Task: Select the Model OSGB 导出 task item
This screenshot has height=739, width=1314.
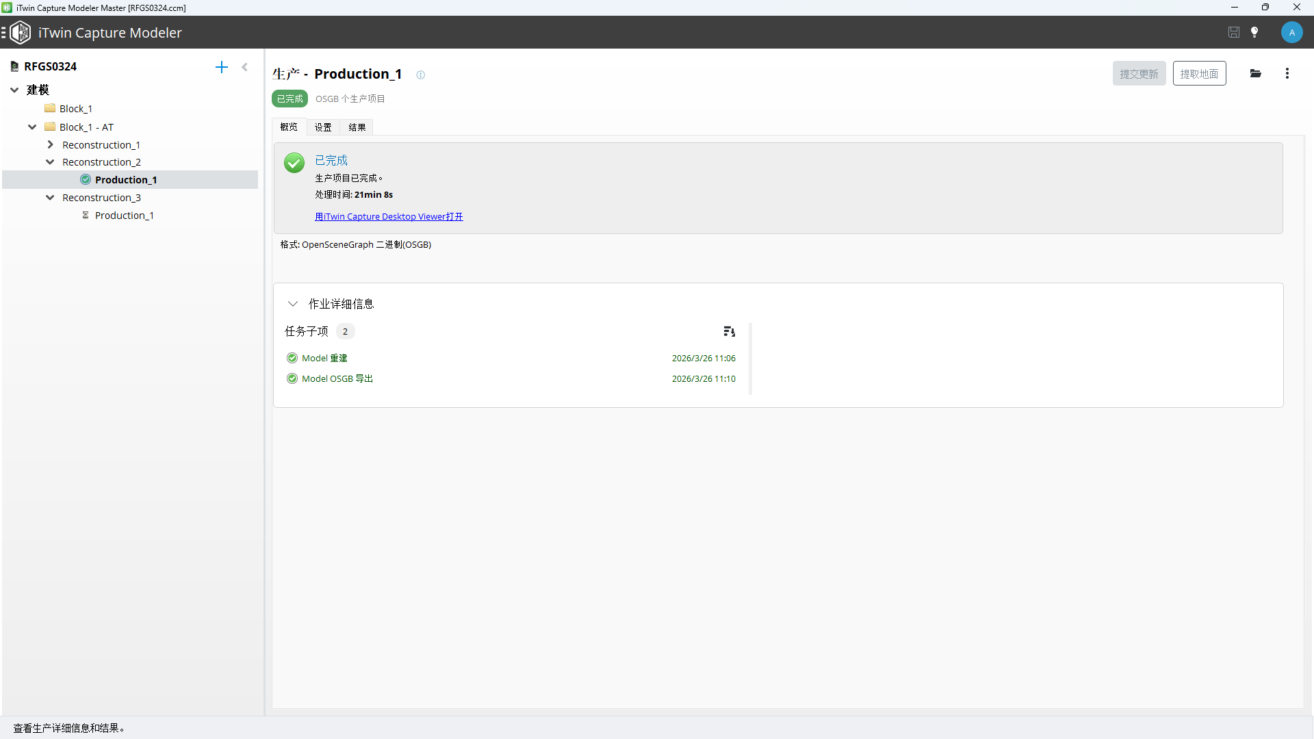Action: click(x=337, y=378)
